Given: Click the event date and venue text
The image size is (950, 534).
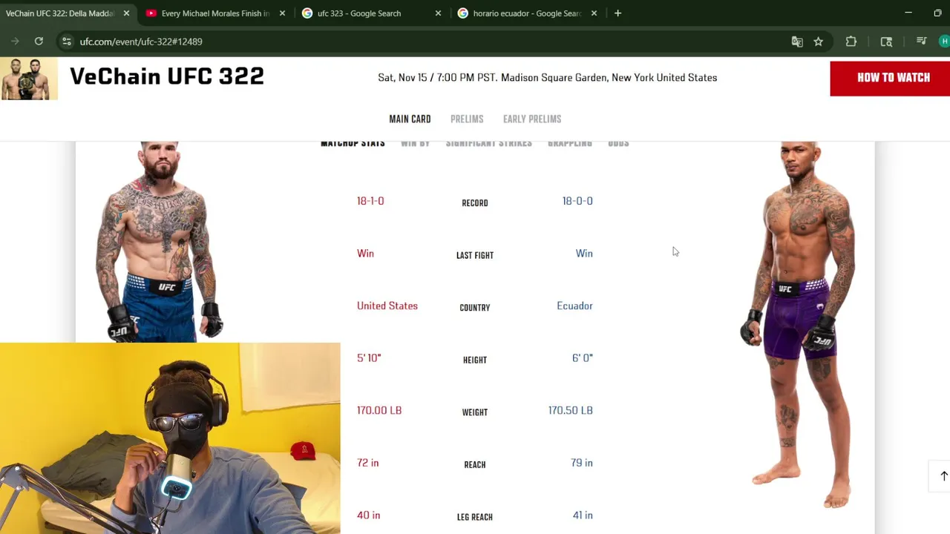Looking at the screenshot, I should point(548,78).
